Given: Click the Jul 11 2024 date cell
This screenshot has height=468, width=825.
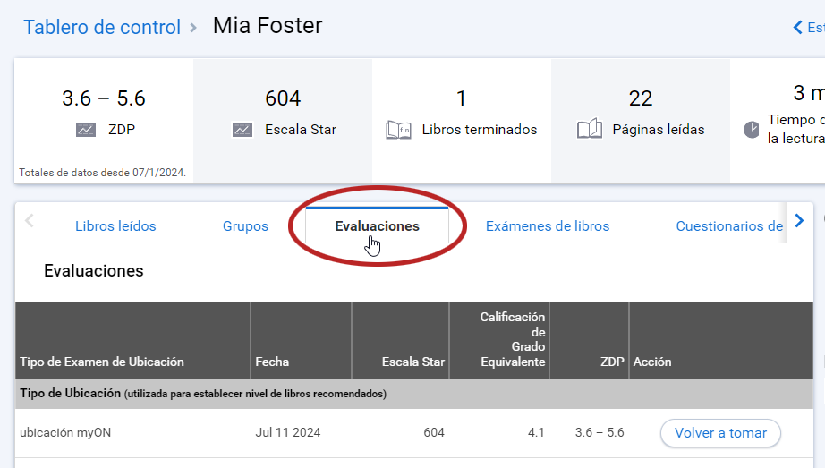Looking at the screenshot, I should point(288,433).
